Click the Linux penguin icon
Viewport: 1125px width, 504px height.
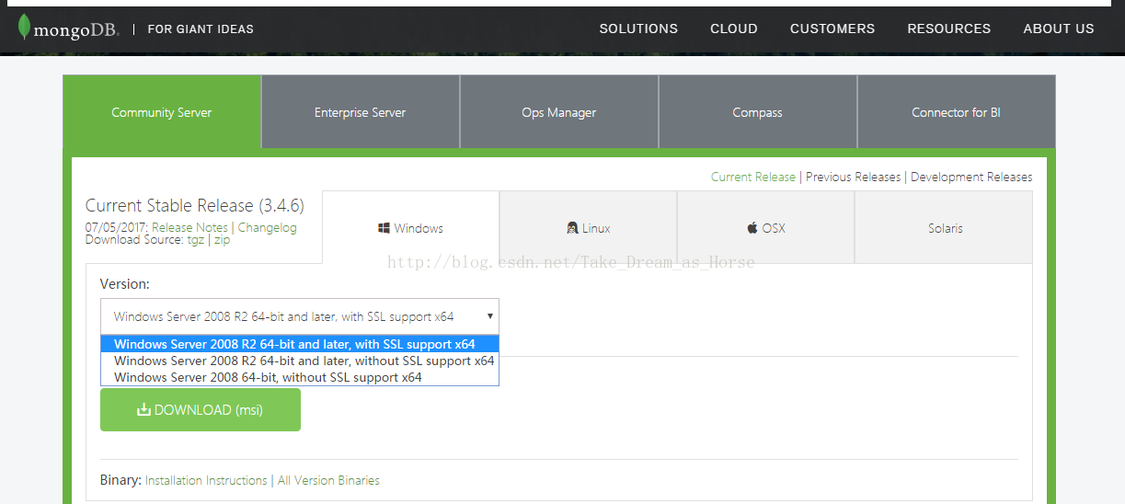click(572, 228)
